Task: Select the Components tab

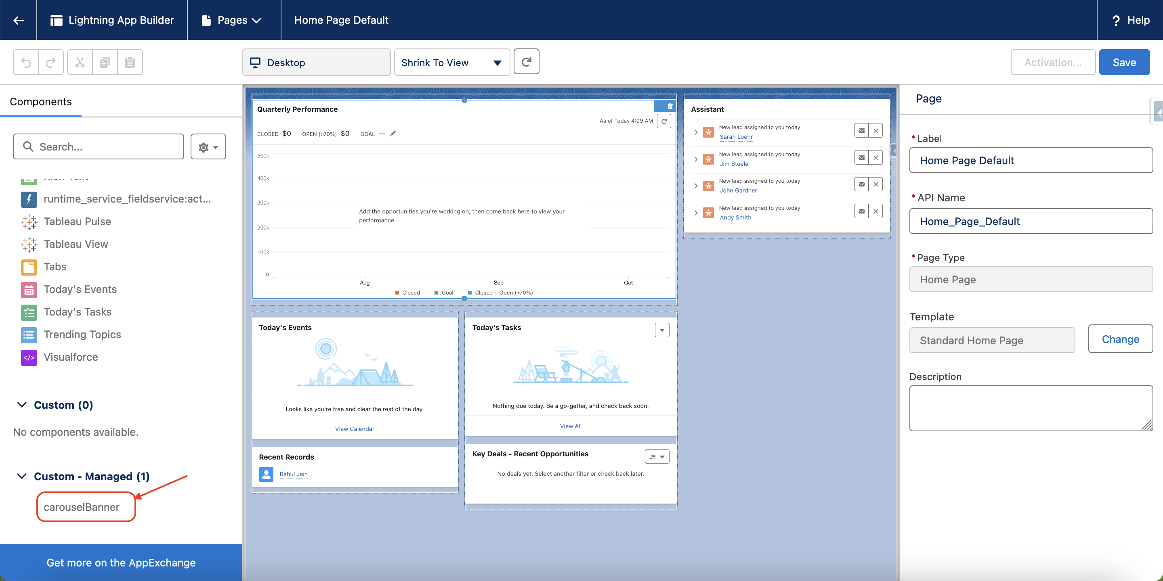Action: [x=41, y=102]
